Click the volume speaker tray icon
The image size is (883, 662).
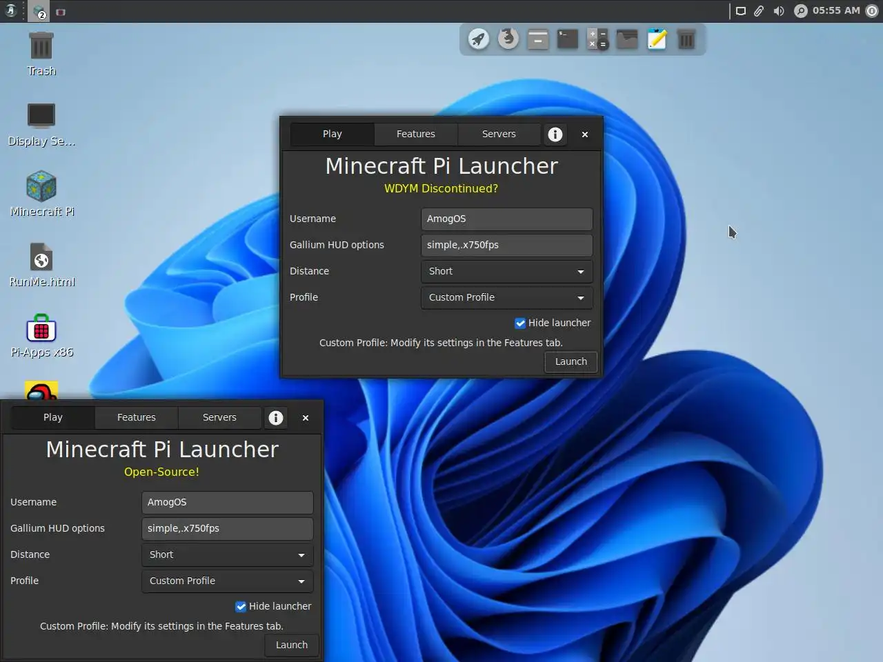click(x=779, y=11)
